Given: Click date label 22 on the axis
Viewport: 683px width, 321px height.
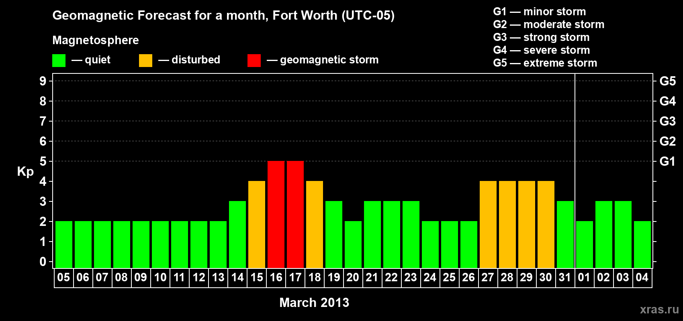Looking at the screenshot, I should tap(391, 277).
